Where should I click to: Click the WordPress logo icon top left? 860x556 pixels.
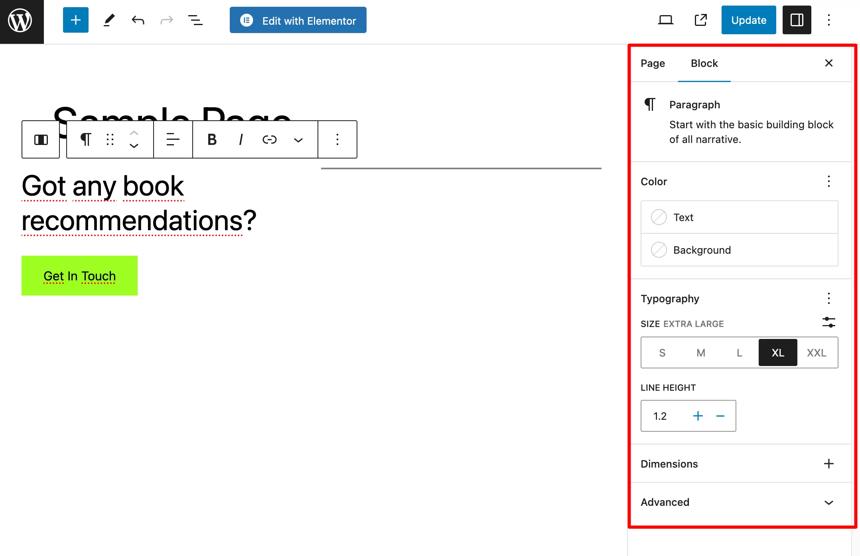[x=20, y=21]
